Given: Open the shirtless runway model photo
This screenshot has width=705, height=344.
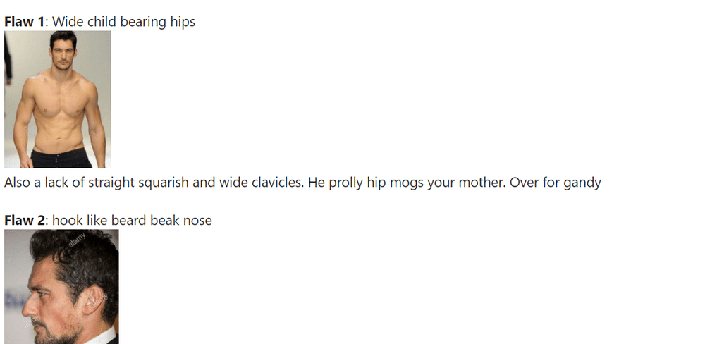Looking at the screenshot, I should pyautogui.click(x=58, y=99).
